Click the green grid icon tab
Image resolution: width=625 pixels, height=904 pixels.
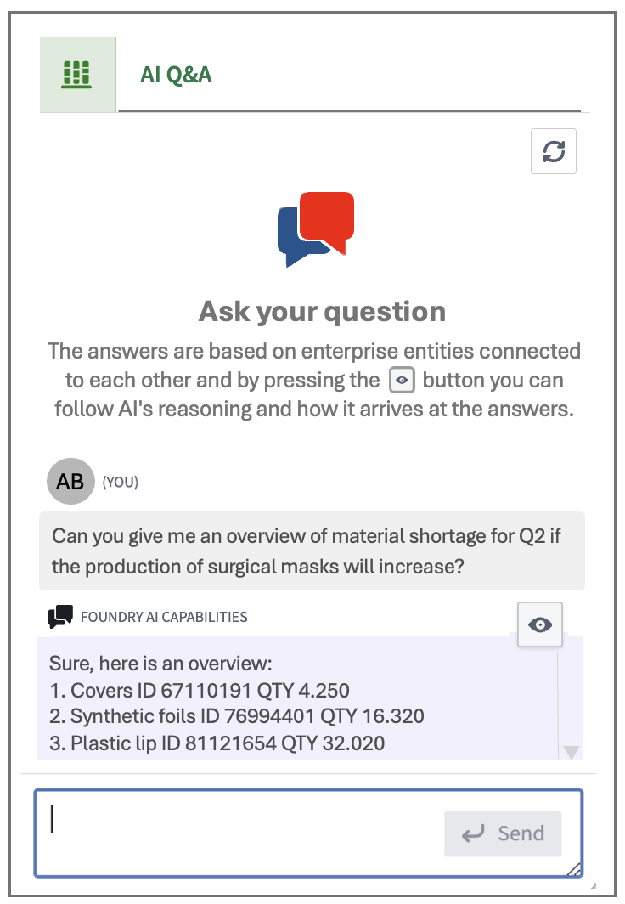pyautogui.click(x=77, y=75)
